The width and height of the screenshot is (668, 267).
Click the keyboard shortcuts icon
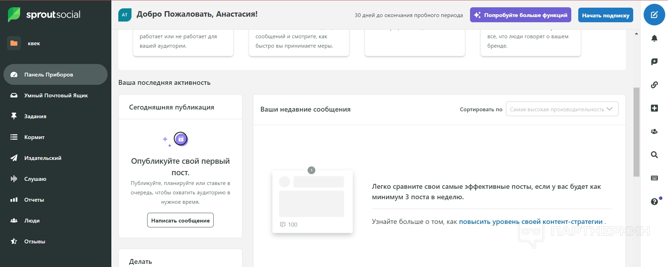[654, 178]
